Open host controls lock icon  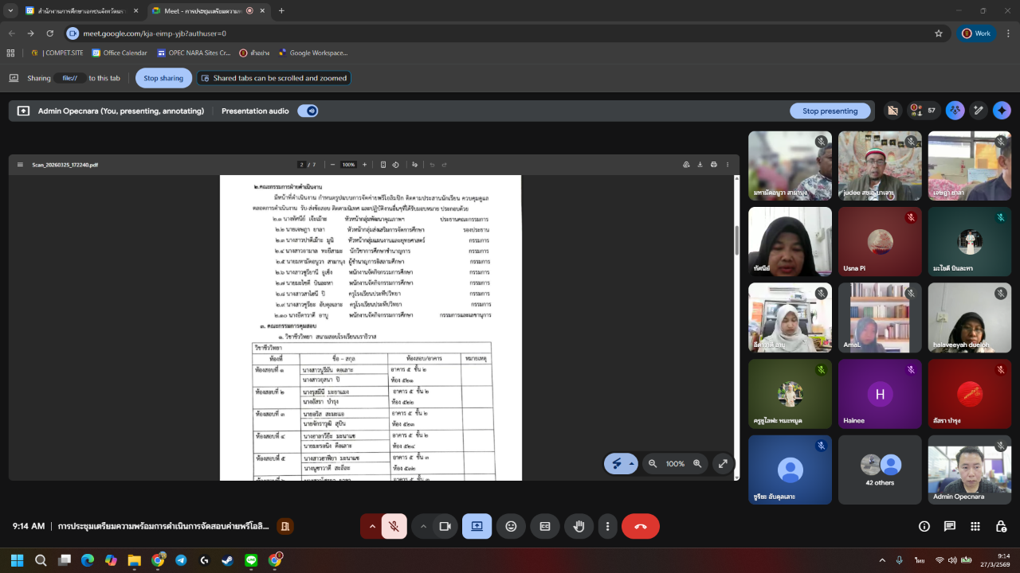click(1001, 526)
